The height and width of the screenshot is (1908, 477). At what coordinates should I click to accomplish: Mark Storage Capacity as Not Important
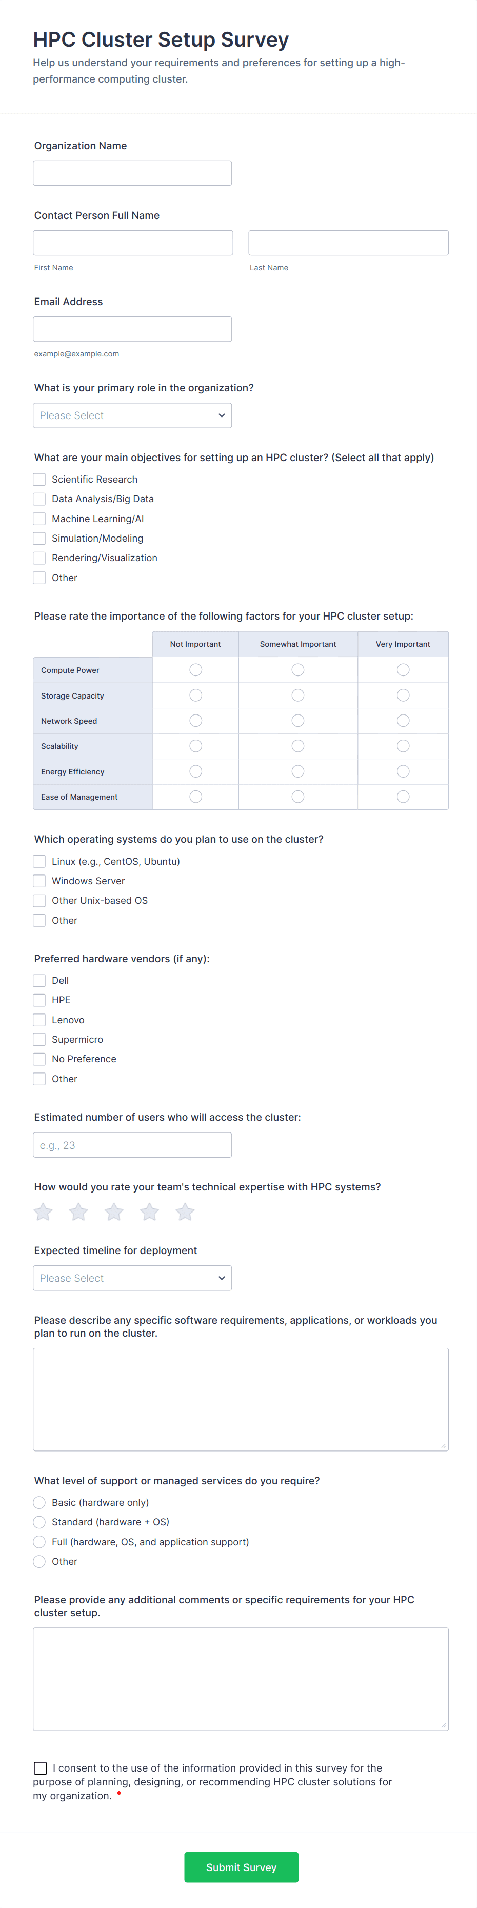pyautogui.click(x=195, y=695)
